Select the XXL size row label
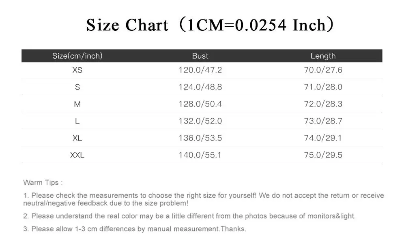The image size is (406, 245). (77, 155)
